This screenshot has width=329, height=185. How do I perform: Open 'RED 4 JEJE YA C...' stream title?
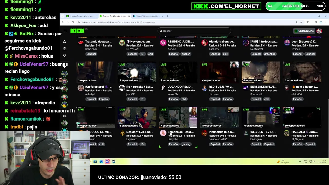(222, 87)
